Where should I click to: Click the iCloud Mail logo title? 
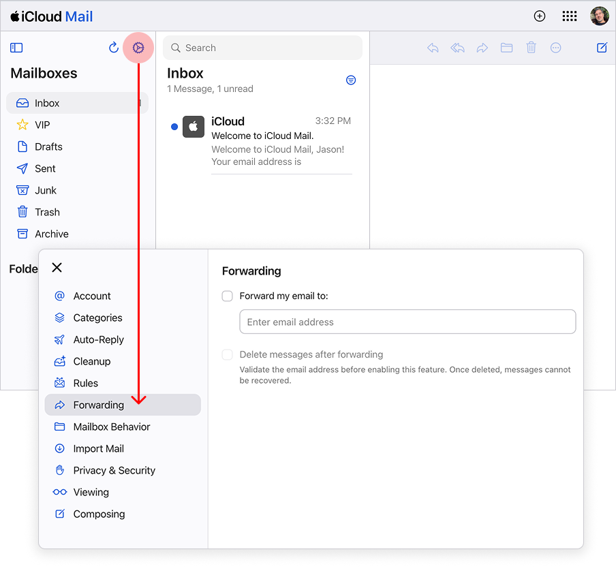(52, 16)
